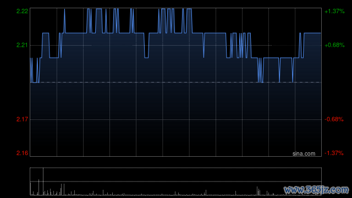Screen dimensions: 352x198
Task: Click the dotted 2.17 horizontal gridline
Action: pyautogui.click(x=175, y=119)
